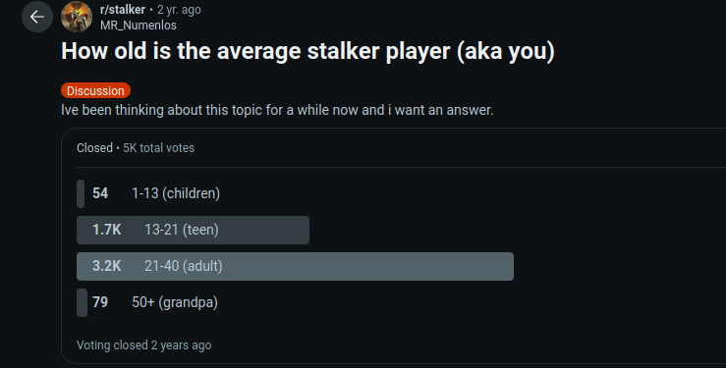Click the 54 vote count number
The width and height of the screenshot is (726, 368).
tap(100, 193)
